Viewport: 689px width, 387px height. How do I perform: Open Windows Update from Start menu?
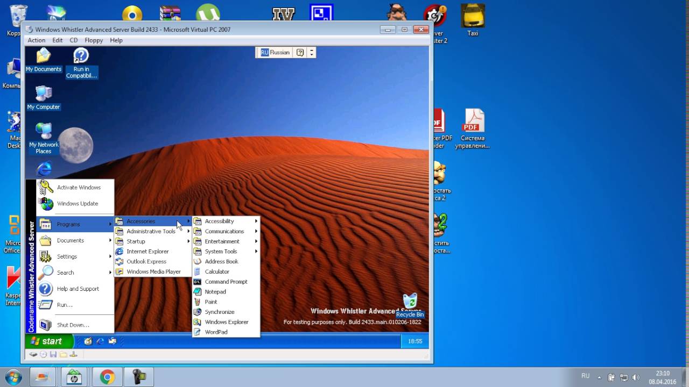[x=75, y=204]
